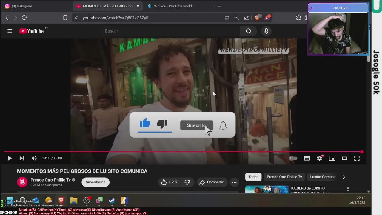Viewport: 382px width, 215px height.
Task: Go to YouTube home via logo
Action: tap(31, 31)
